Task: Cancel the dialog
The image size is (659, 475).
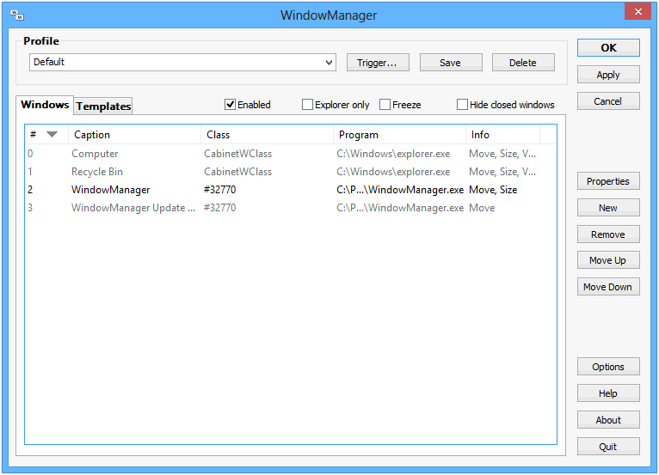Action: tap(608, 101)
